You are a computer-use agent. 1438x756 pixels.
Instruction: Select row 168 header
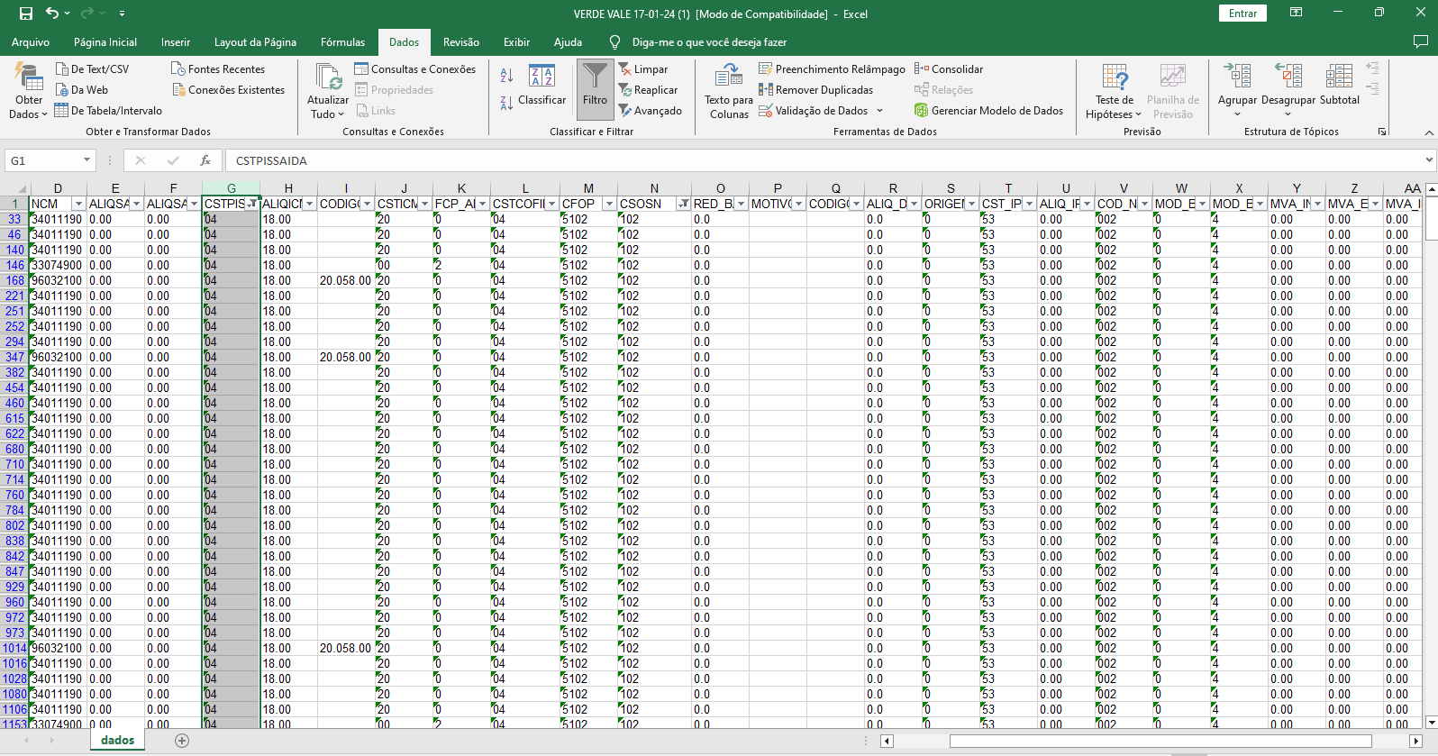click(14, 280)
